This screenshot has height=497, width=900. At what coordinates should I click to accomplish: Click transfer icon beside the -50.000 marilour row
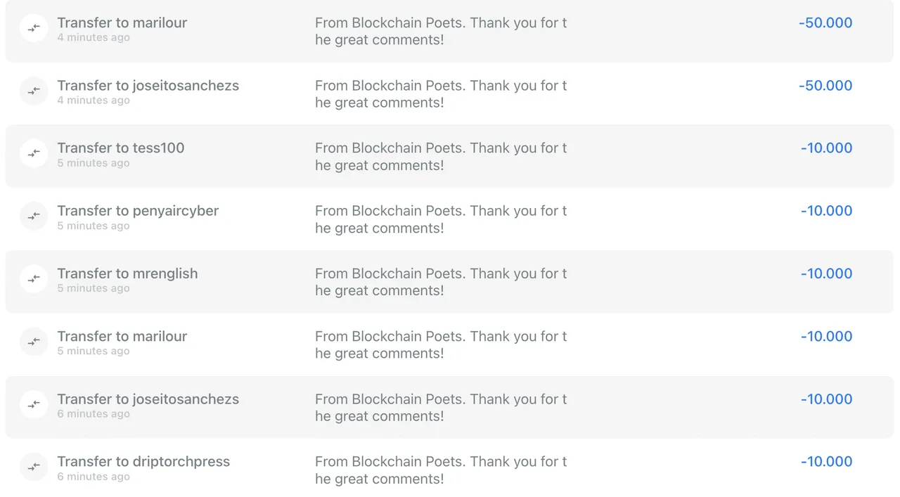[x=34, y=29]
